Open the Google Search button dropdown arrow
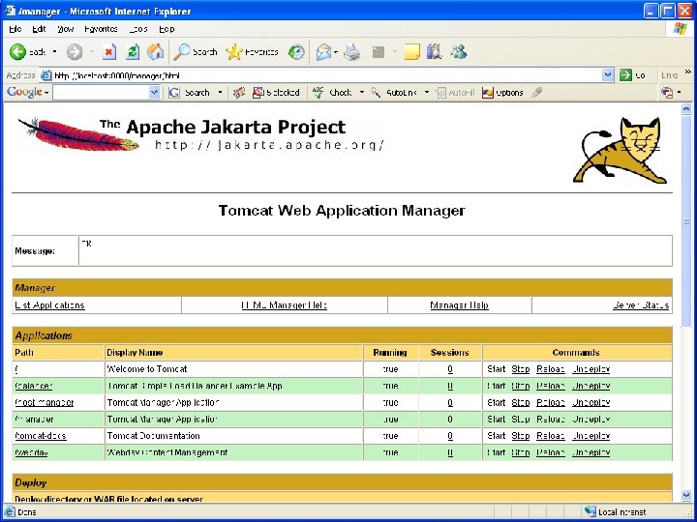Viewport: 697px width, 522px height. [x=220, y=93]
